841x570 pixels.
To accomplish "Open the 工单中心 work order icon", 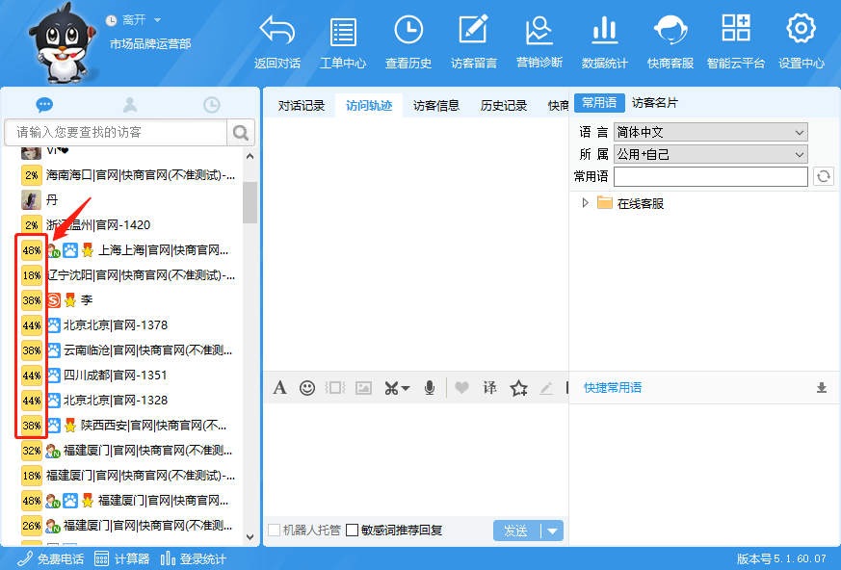I will coord(342,33).
